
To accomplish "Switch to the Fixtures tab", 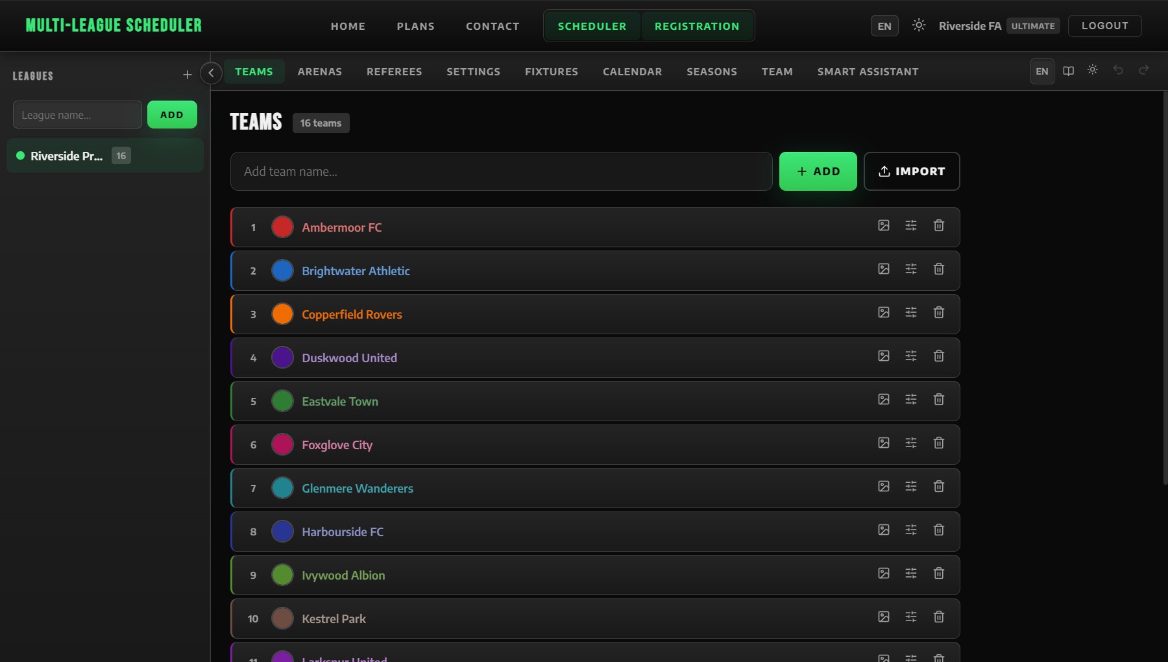I will coord(552,71).
